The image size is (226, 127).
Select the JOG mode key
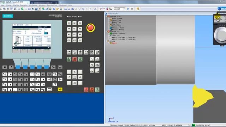click(75, 52)
